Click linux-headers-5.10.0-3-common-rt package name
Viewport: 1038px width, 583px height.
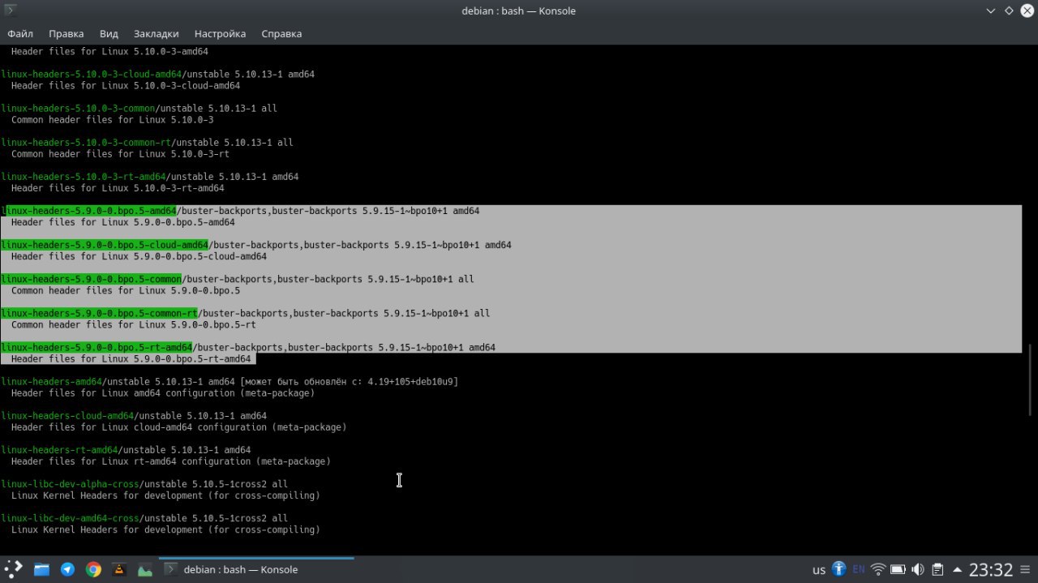(x=86, y=142)
